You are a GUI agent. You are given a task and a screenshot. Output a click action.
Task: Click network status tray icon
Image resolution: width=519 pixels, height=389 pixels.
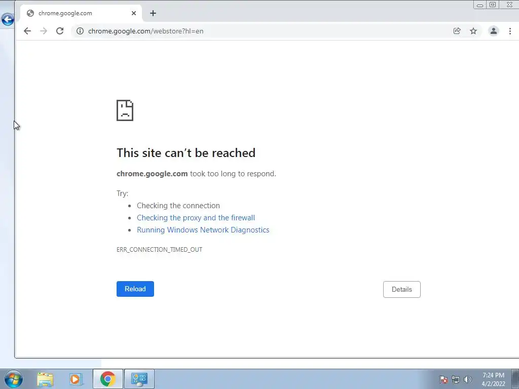coord(456,380)
